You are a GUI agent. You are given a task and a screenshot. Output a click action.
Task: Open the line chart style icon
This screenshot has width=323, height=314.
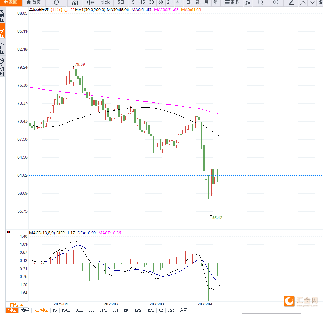(75, 2)
